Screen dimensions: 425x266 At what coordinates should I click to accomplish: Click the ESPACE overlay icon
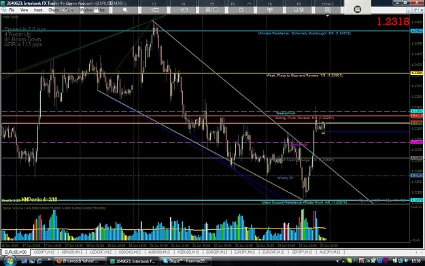328,10
